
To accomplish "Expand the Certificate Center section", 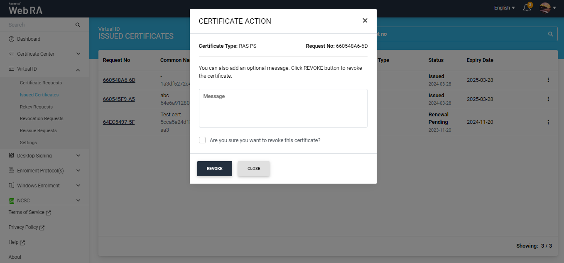I will (78, 54).
